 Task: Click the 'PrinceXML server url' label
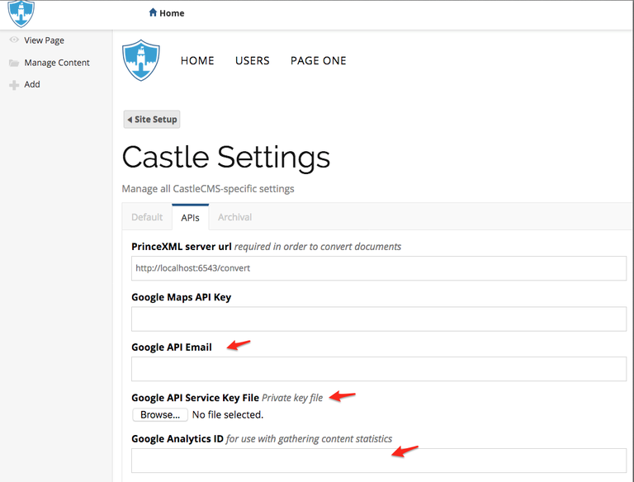tap(182, 247)
